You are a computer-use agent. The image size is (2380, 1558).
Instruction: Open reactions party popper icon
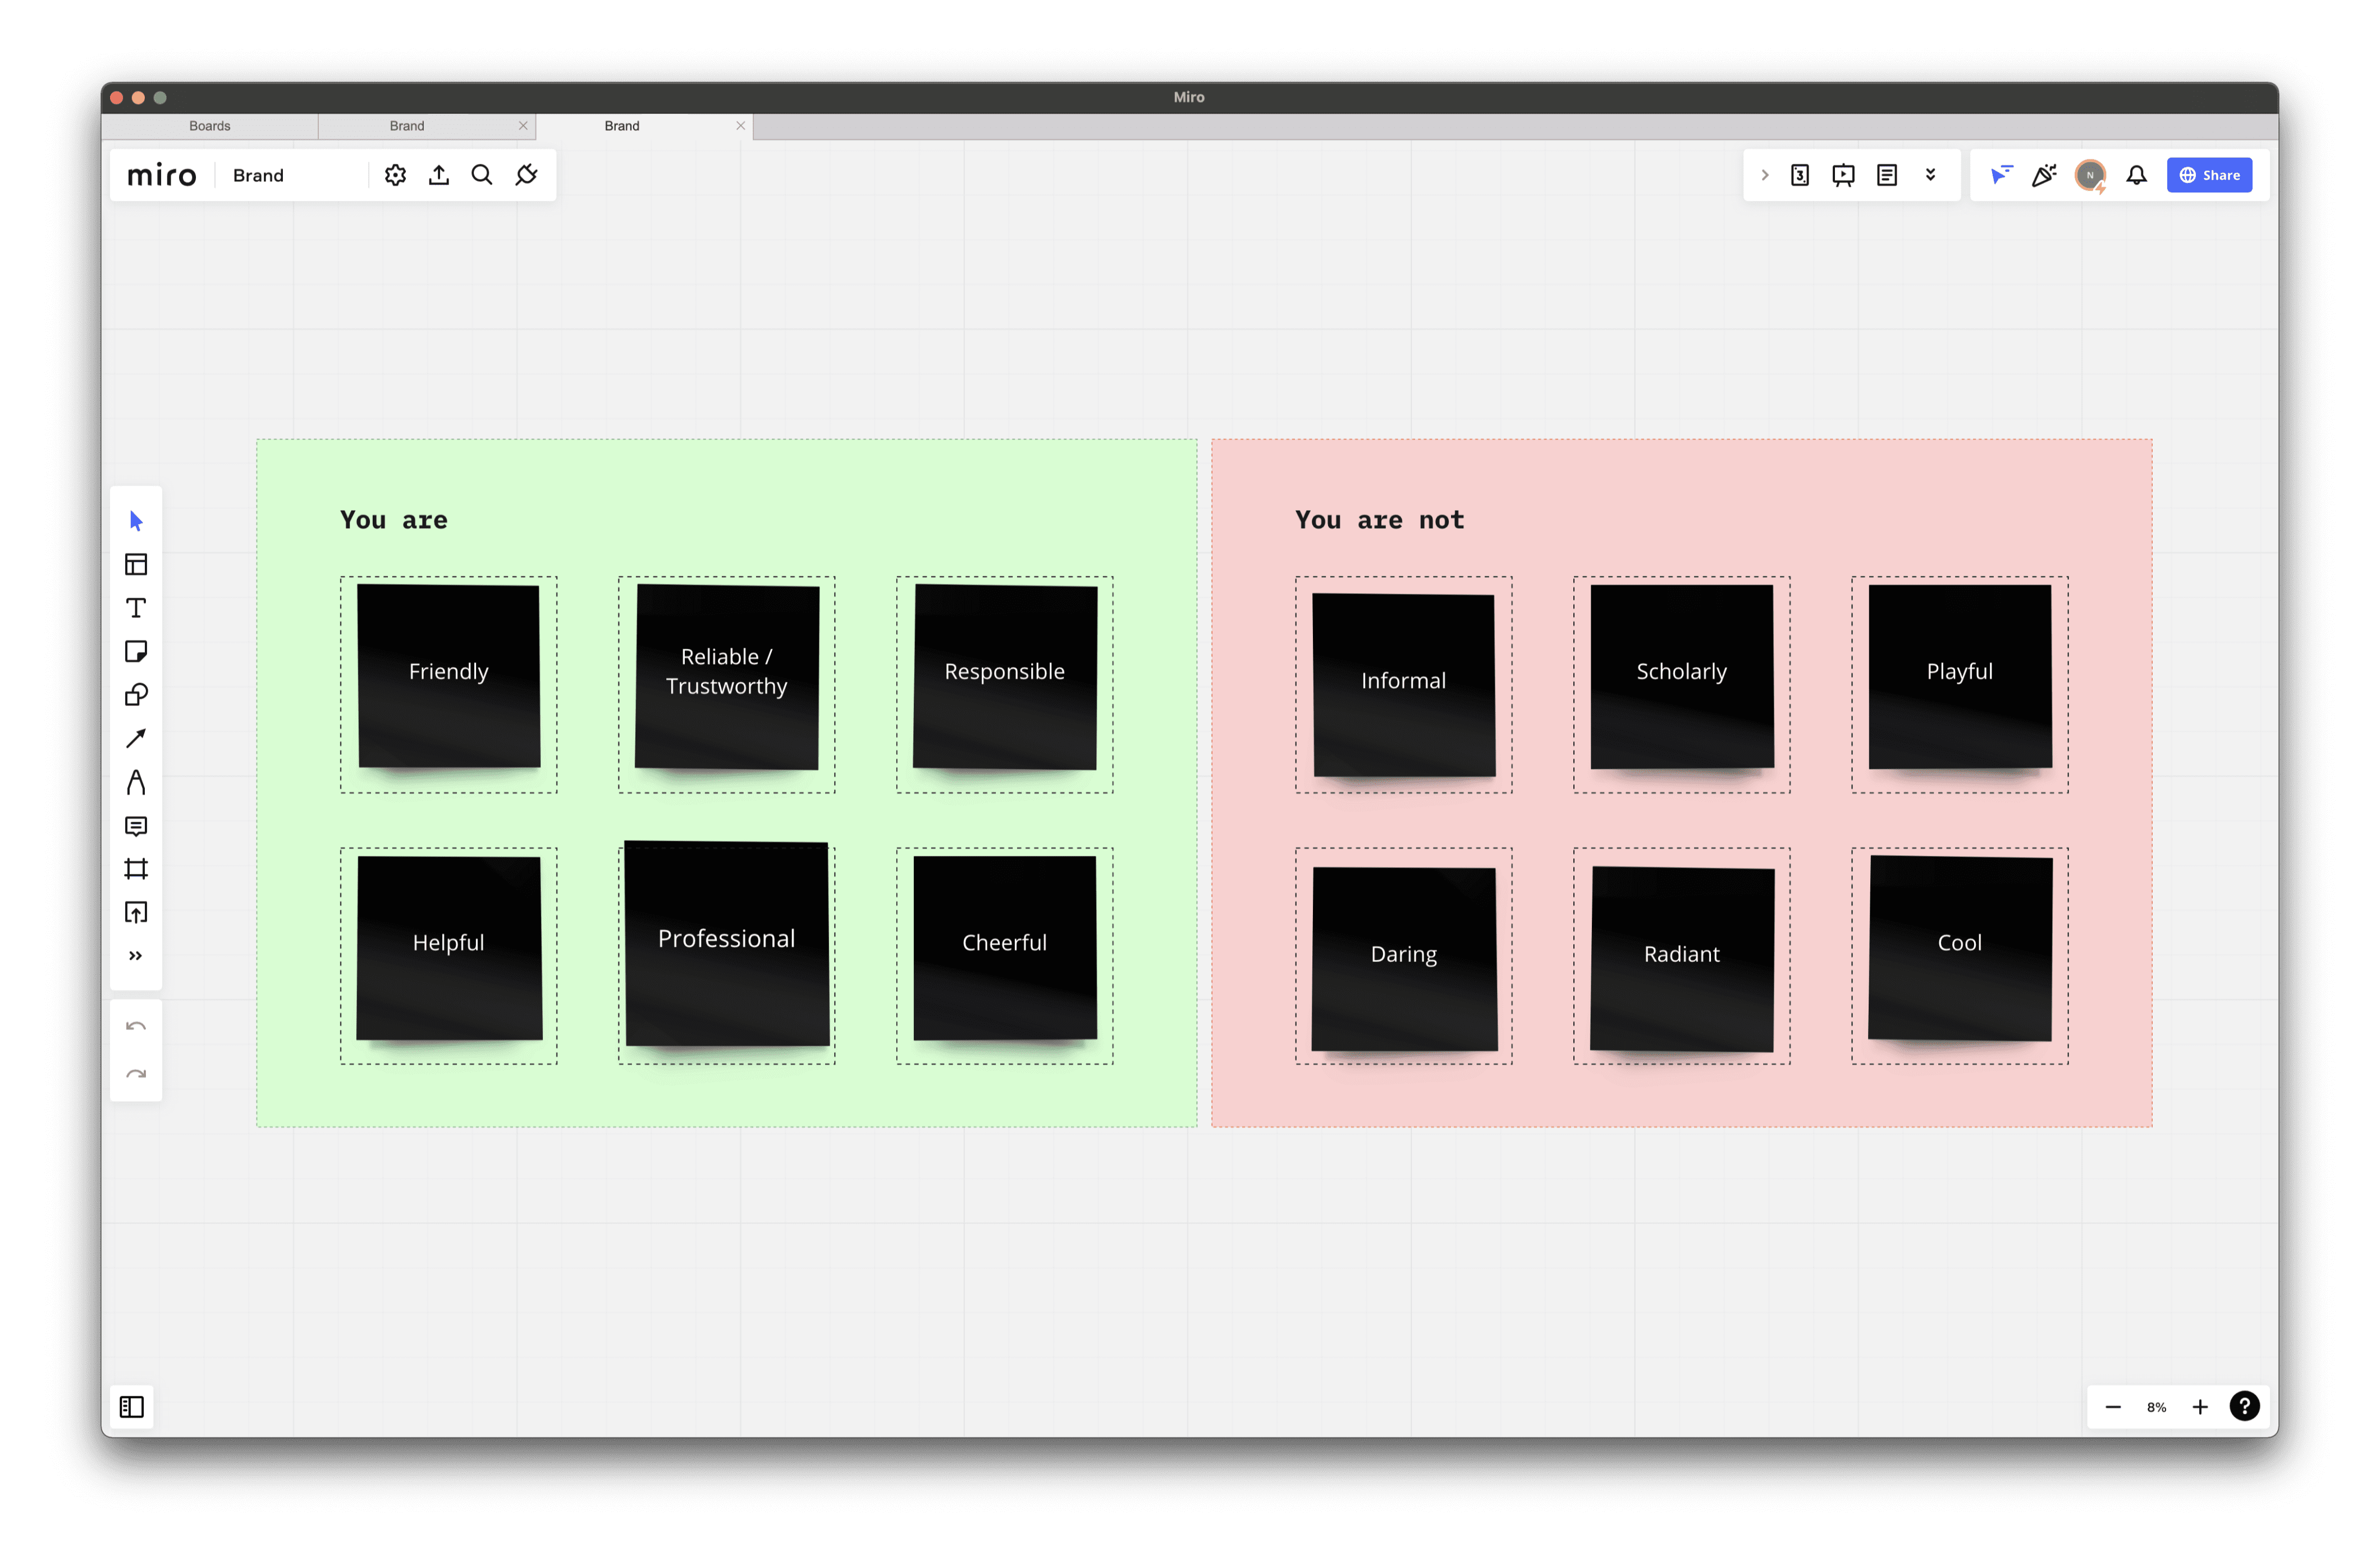(x=2045, y=175)
